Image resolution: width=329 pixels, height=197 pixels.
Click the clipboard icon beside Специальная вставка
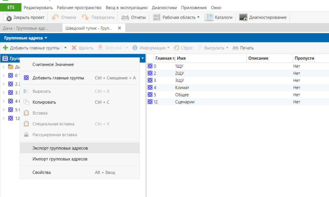26,124
